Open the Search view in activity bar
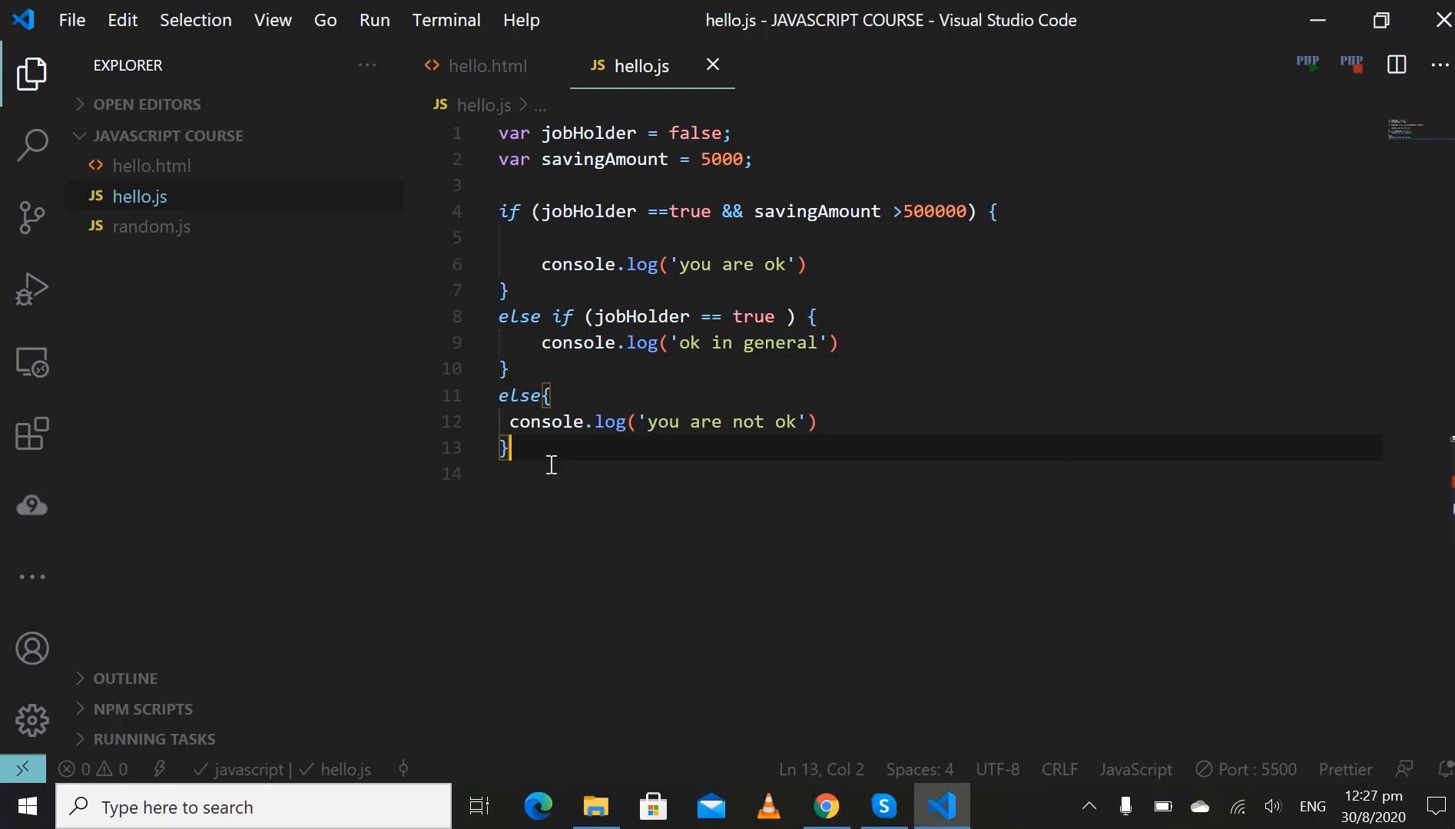The height and width of the screenshot is (829, 1455). (x=31, y=145)
